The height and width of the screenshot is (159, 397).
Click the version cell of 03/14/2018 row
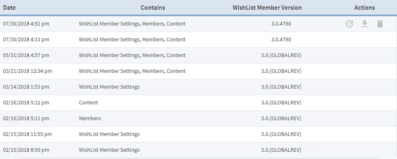(x=281, y=87)
